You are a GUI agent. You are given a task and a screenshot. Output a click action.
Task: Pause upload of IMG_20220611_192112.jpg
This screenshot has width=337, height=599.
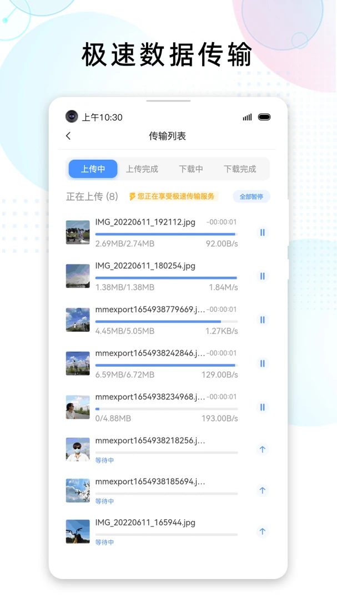pos(263,232)
